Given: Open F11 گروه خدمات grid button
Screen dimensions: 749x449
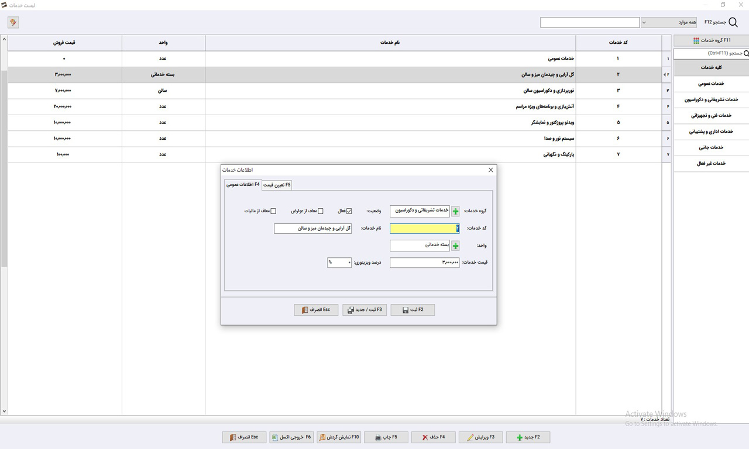Looking at the screenshot, I should 711,40.
